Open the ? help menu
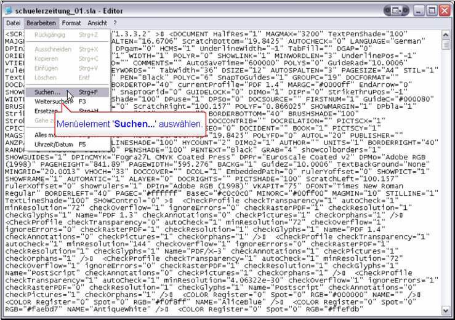The height and width of the screenshot is (320, 455). point(115,23)
